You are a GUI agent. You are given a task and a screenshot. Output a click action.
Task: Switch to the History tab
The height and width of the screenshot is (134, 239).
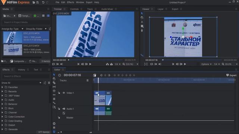(22, 70)
